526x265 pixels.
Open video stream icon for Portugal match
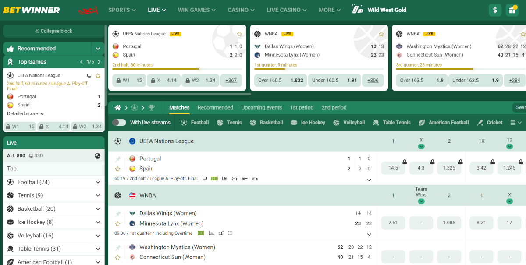pyautogui.click(x=205, y=179)
